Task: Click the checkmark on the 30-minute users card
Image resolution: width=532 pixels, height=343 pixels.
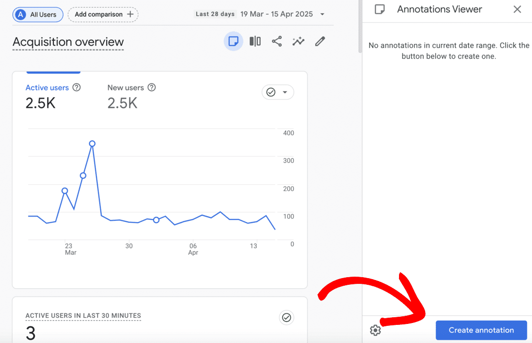Action: [x=286, y=318]
